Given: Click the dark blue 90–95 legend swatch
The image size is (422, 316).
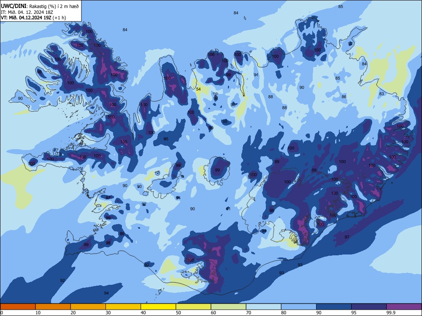Looking at the screenshot, I should point(334,307).
